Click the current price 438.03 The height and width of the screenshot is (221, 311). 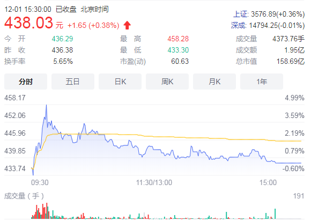tap(29, 23)
